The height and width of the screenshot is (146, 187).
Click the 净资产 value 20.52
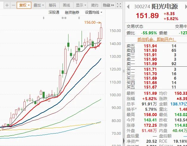152,141
